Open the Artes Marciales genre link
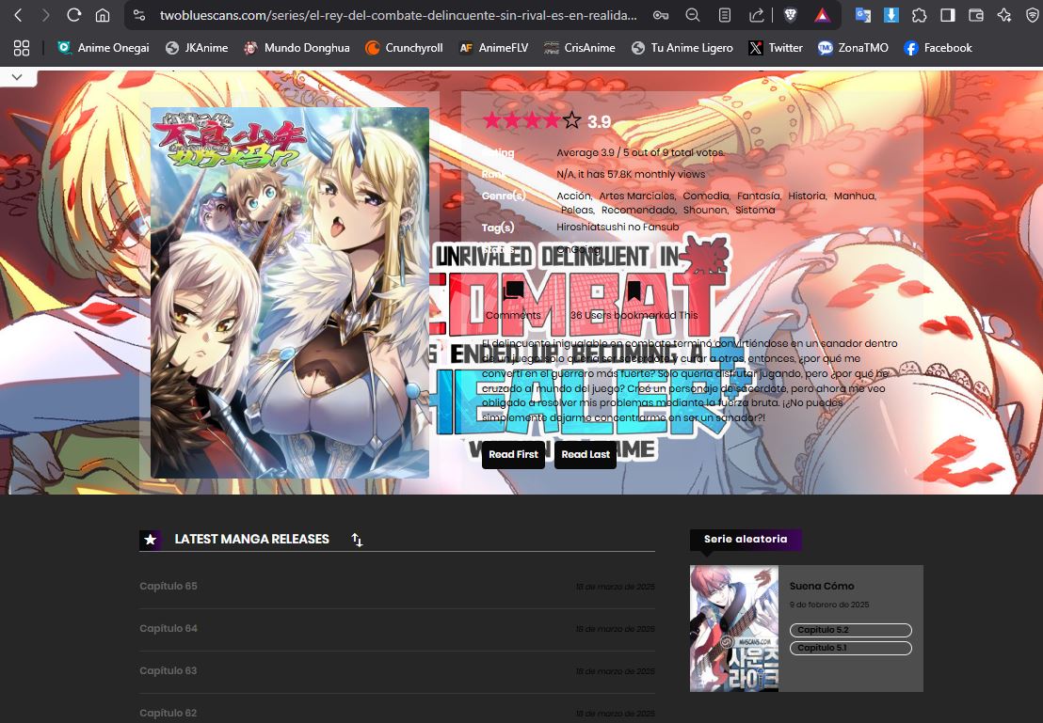This screenshot has height=723, width=1043. coord(637,196)
